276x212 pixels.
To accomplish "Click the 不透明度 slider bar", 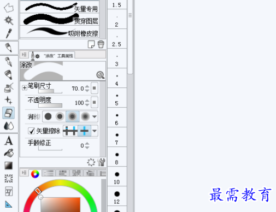I will pyautogui.click(x=50, y=105).
